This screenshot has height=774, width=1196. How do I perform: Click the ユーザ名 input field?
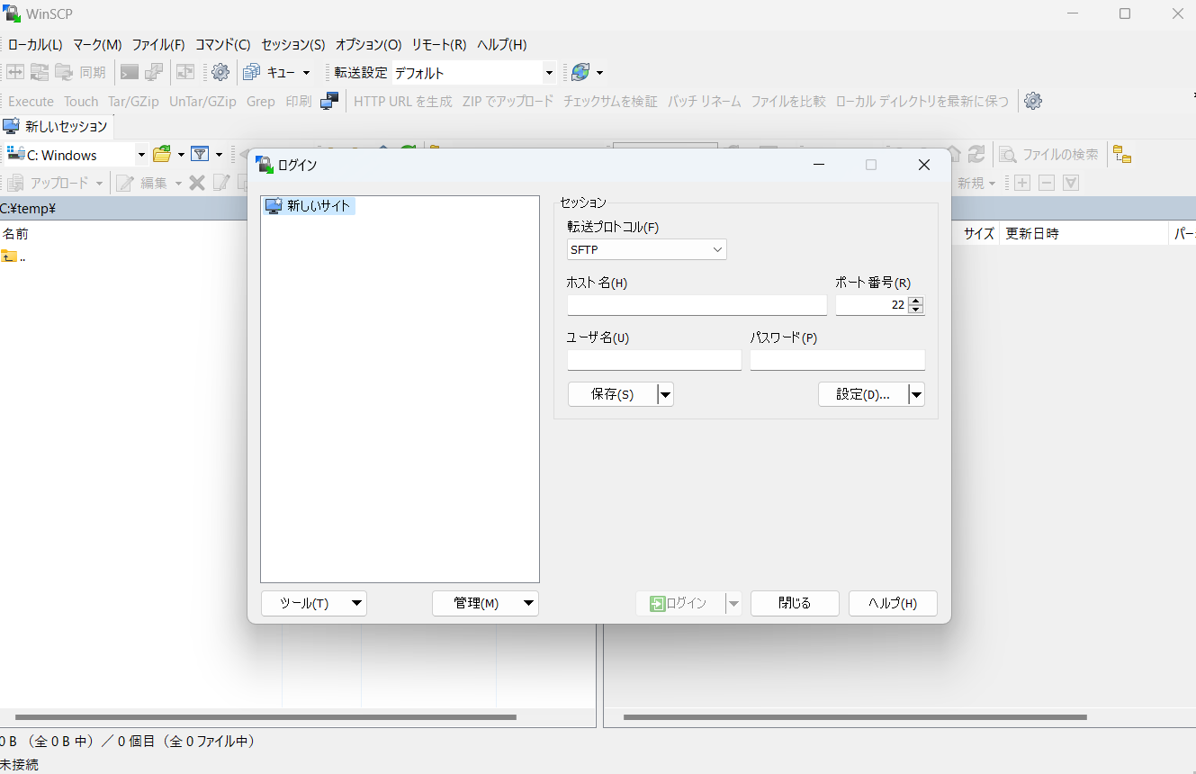coord(654,360)
